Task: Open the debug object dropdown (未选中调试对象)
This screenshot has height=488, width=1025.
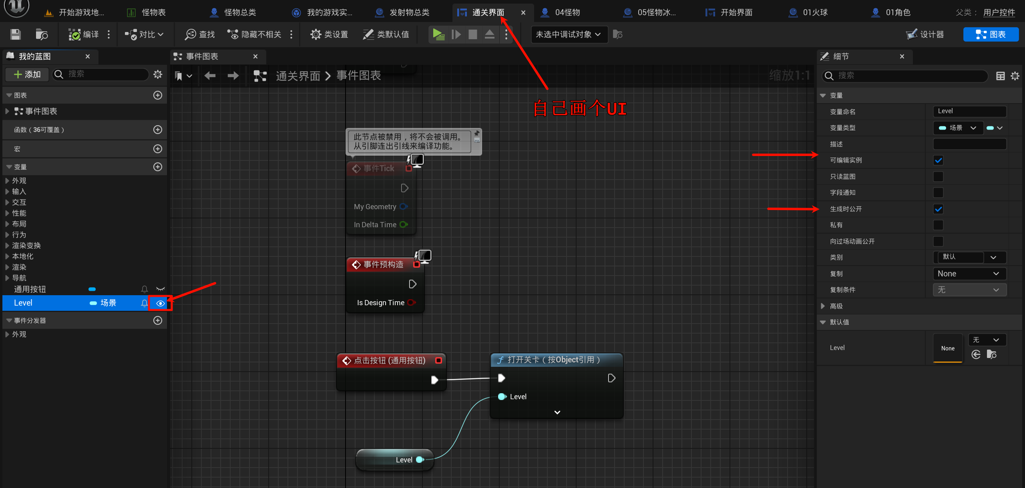Action: pos(569,34)
